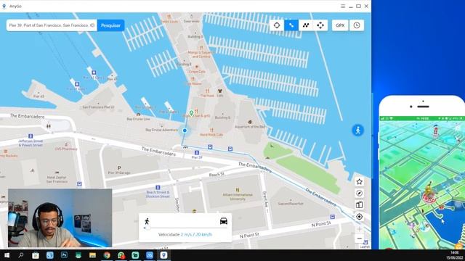Image resolution: width=465 pixels, height=261 pixels.
Task: Center map with the locate target icon
Action: tap(359, 217)
